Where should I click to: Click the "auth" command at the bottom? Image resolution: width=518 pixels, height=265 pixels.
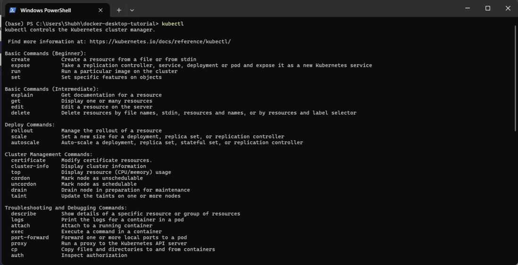[x=17, y=255]
